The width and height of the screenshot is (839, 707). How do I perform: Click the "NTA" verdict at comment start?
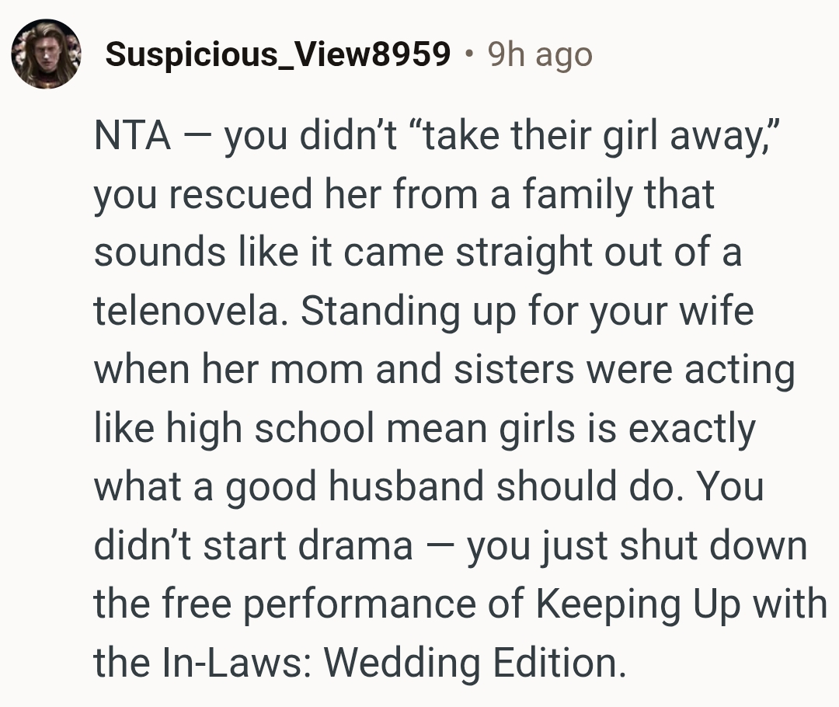[132, 135]
